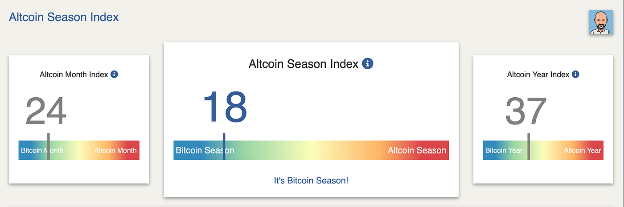Click the "Bitcoin Year" gauge label
Viewport: 624px width, 207px height.
pos(504,150)
